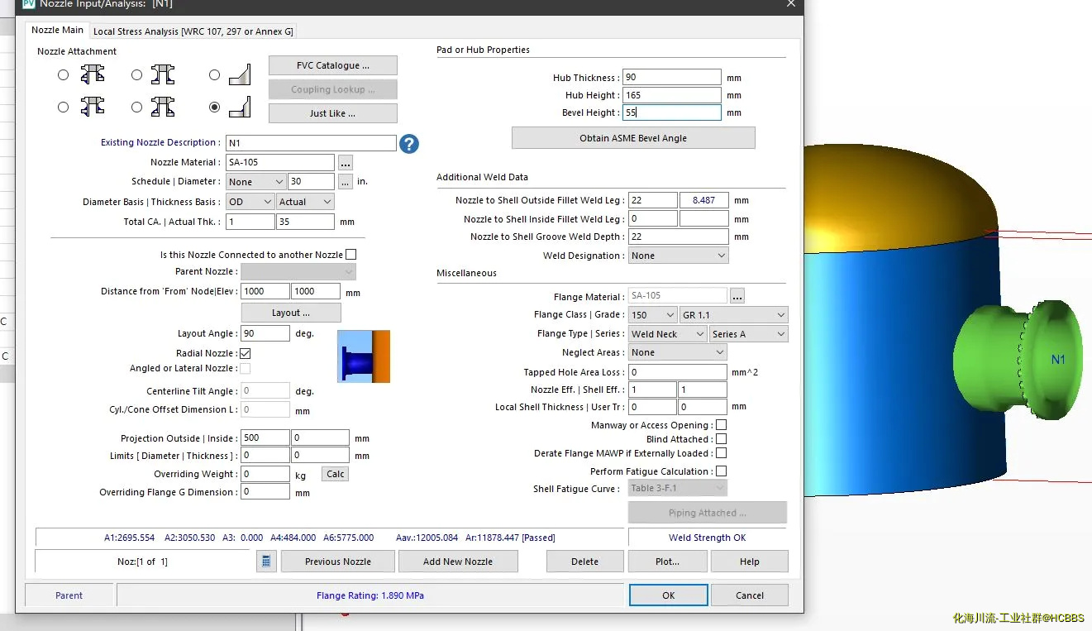Image resolution: width=1092 pixels, height=631 pixels.
Task: Click Existing Nozzle Description field N1
Action: pyautogui.click(x=311, y=143)
